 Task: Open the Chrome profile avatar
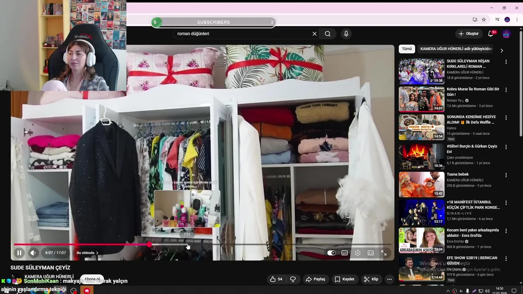coord(507,20)
